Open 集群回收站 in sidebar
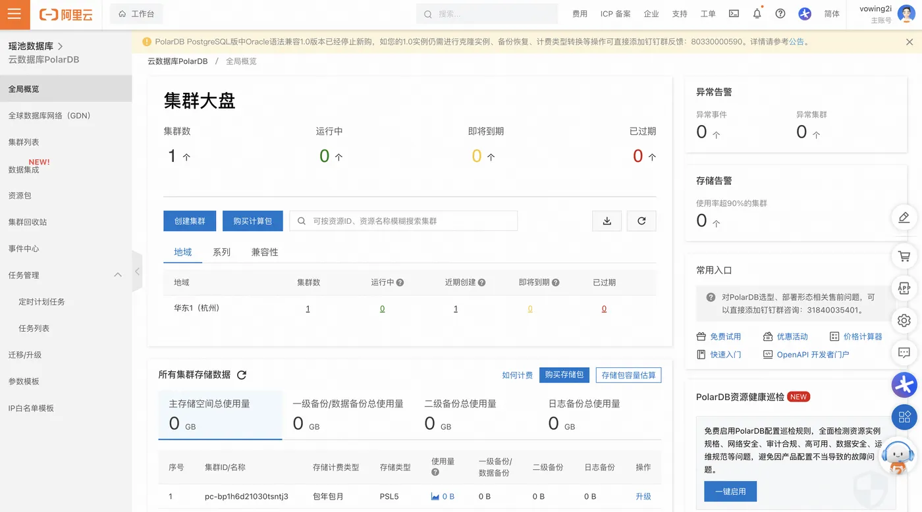 [28, 222]
